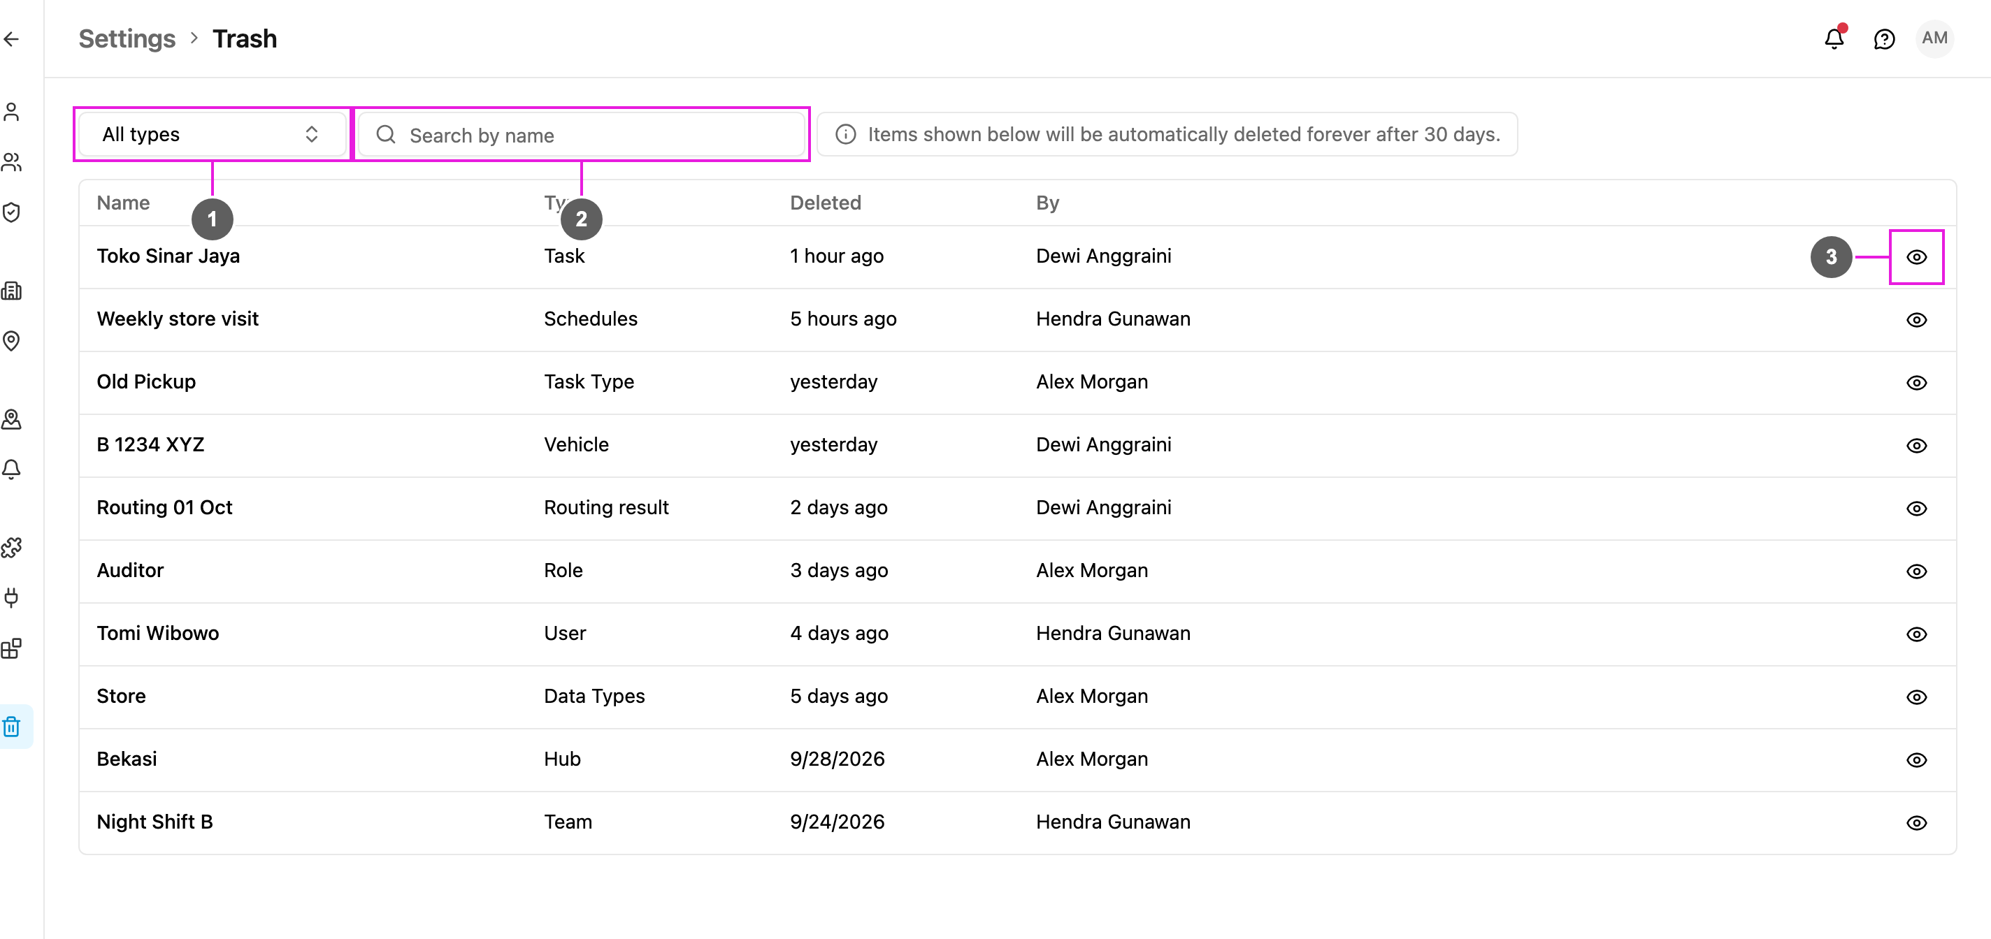
Task: View the B 1234 XYZ item via eye icon
Action: [x=1916, y=446]
